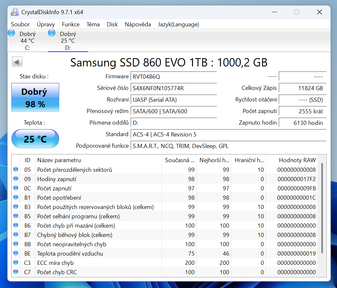
Task: Click the blue health indicator for drive D:
Action: click(x=51, y=33)
